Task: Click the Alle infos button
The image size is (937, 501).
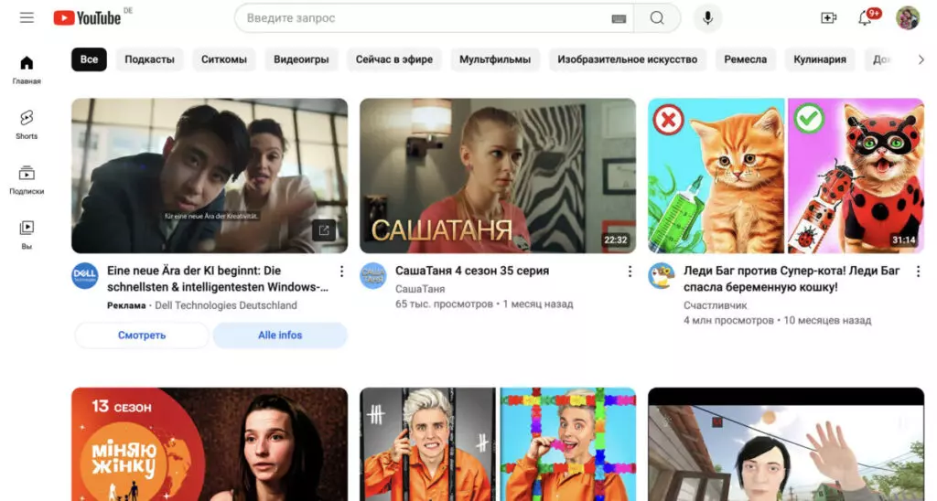Action: pos(280,335)
